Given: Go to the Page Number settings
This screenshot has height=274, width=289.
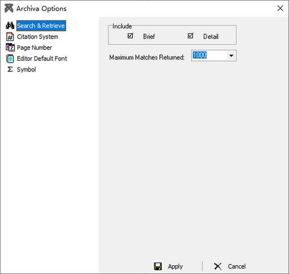Looking at the screenshot, I should pyautogui.click(x=34, y=48).
